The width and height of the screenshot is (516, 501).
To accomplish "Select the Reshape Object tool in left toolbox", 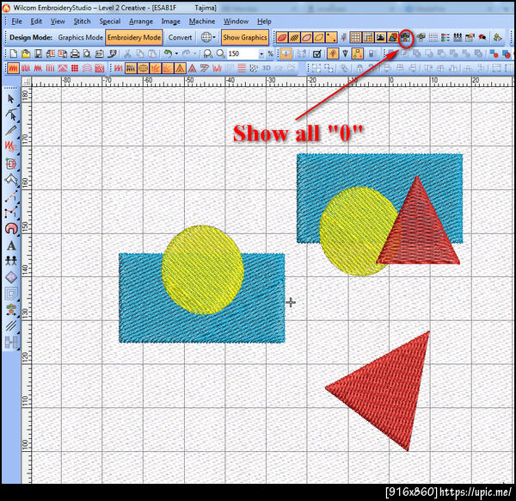I will [x=11, y=114].
